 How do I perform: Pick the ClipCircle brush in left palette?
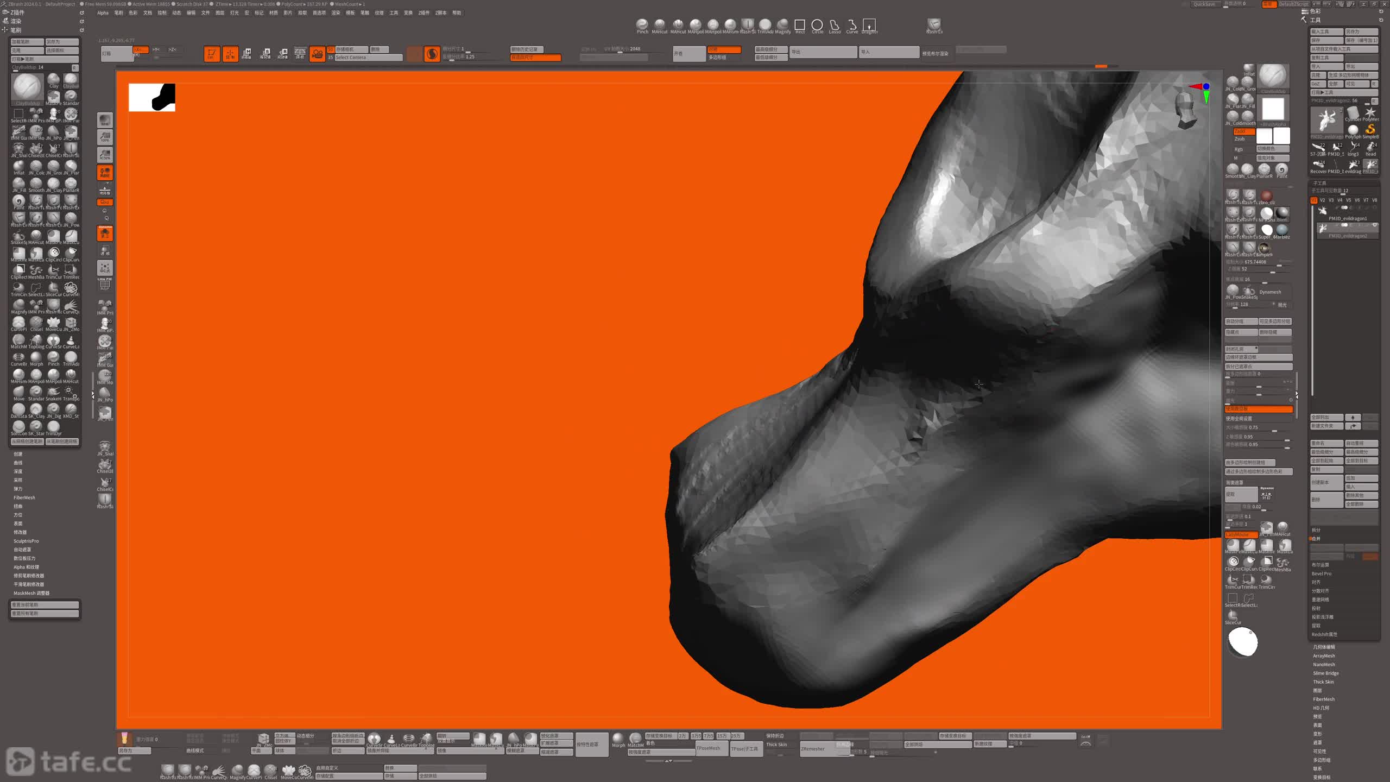point(54,255)
